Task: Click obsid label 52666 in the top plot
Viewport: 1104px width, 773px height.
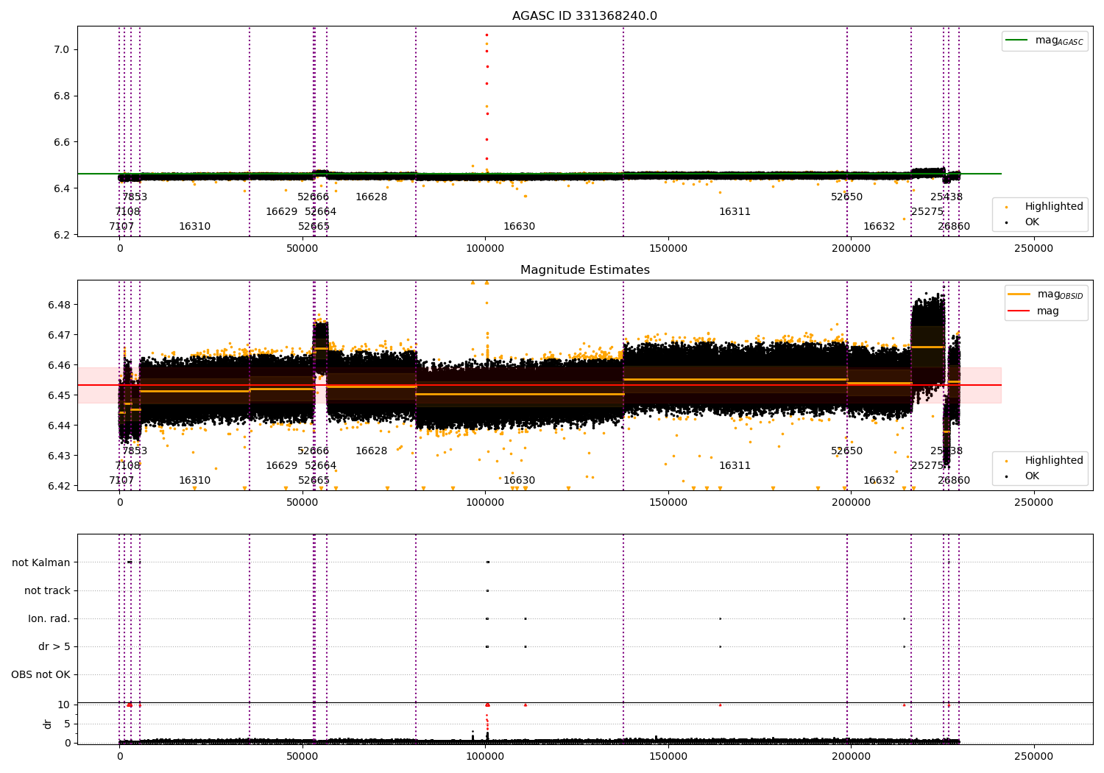Action: [x=313, y=197]
